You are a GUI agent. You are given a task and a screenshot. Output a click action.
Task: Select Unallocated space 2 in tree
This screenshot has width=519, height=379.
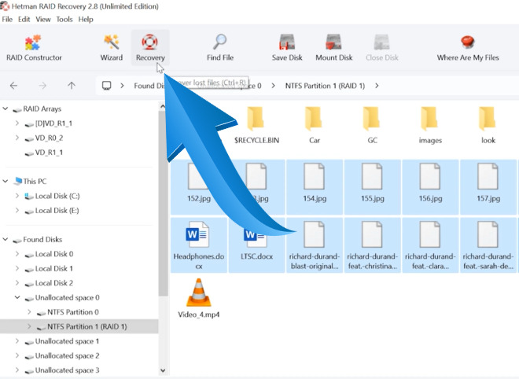(x=67, y=355)
